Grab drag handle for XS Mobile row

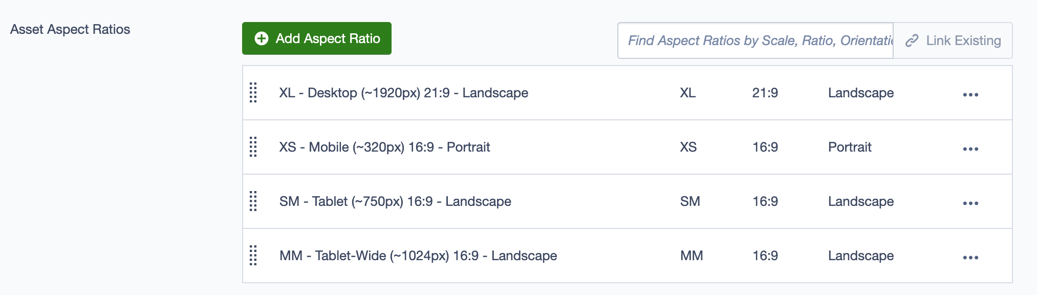point(253,147)
